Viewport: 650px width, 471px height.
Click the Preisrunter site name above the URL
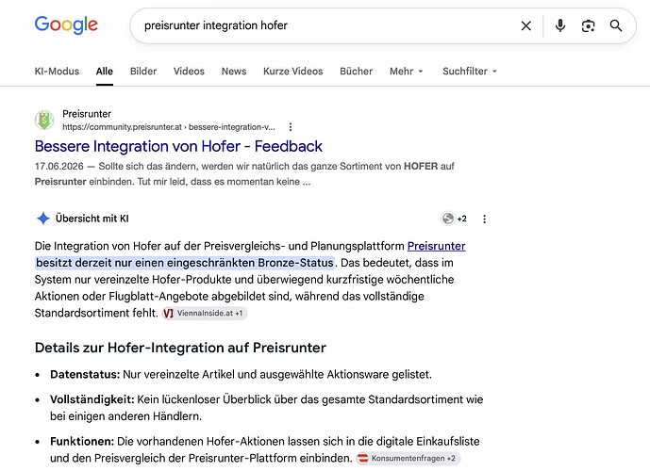(x=87, y=114)
